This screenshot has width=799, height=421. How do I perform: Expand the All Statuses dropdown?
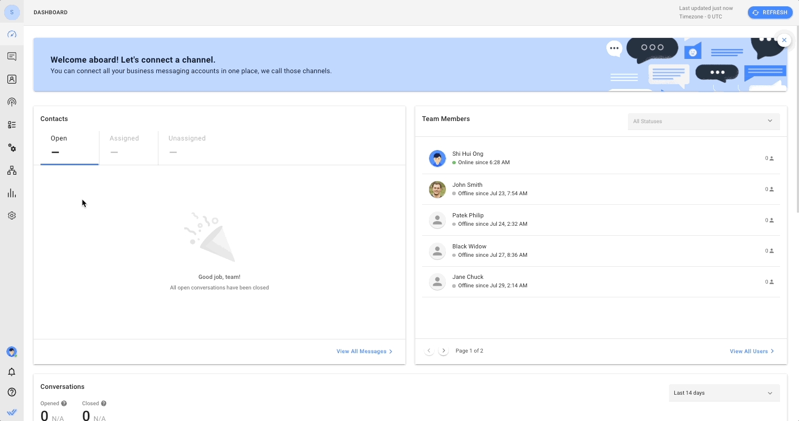point(703,121)
